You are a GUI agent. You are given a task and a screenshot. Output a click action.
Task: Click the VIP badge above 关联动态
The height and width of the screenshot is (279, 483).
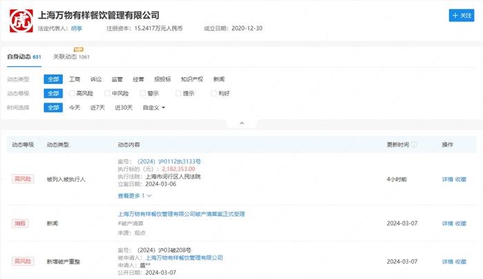coord(79,50)
